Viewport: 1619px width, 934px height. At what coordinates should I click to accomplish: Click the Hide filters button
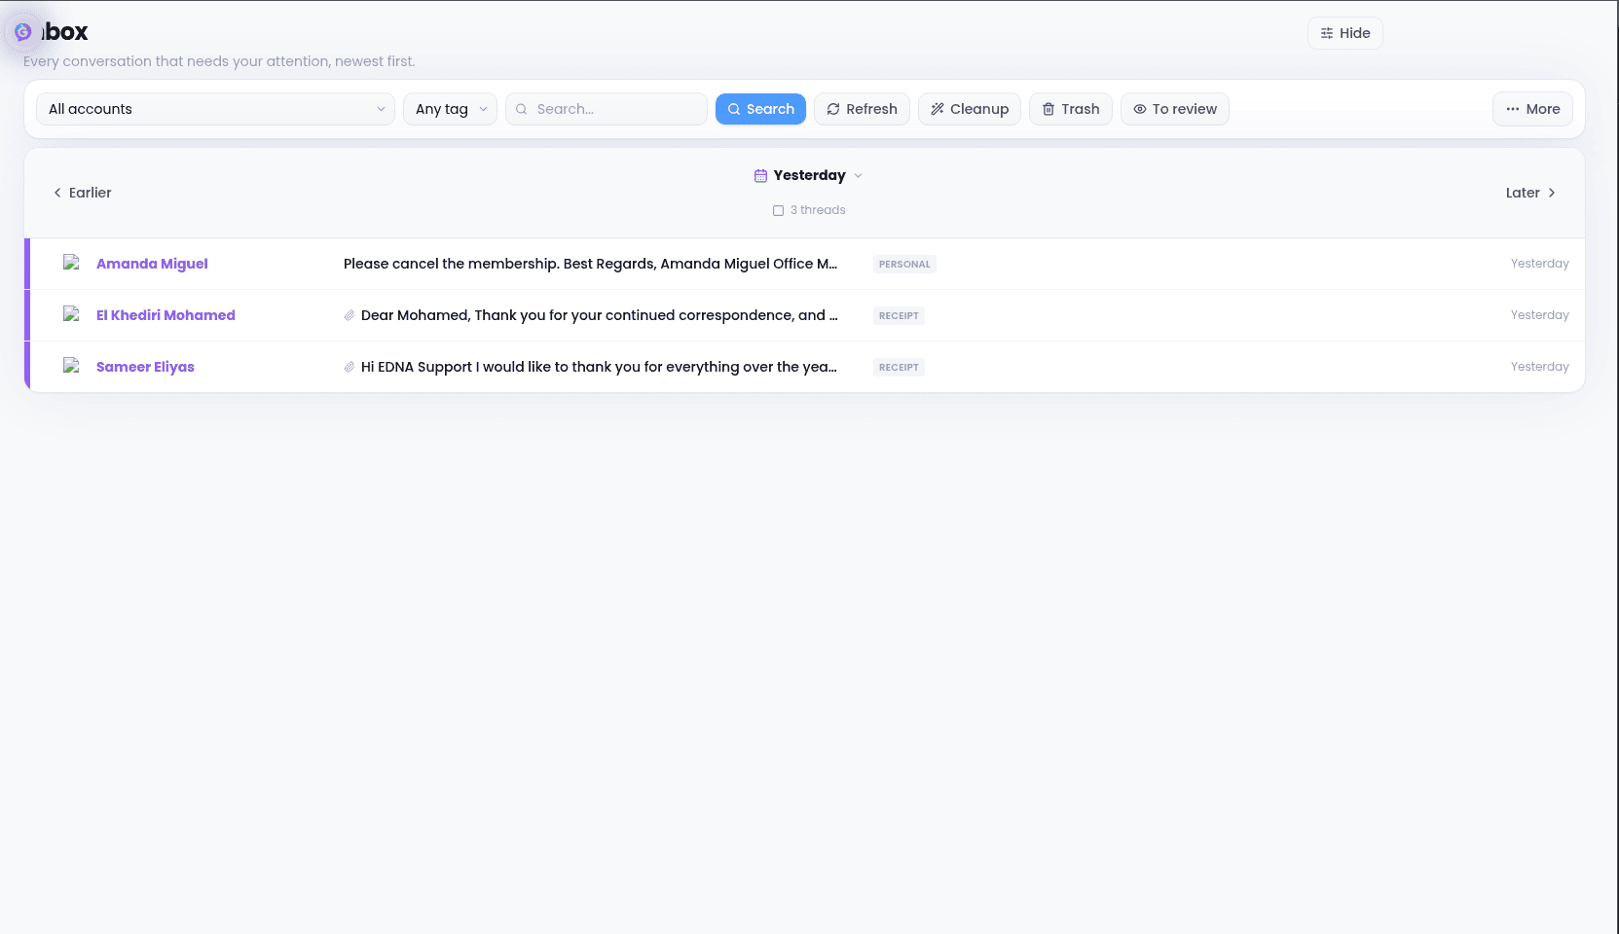click(x=1344, y=33)
